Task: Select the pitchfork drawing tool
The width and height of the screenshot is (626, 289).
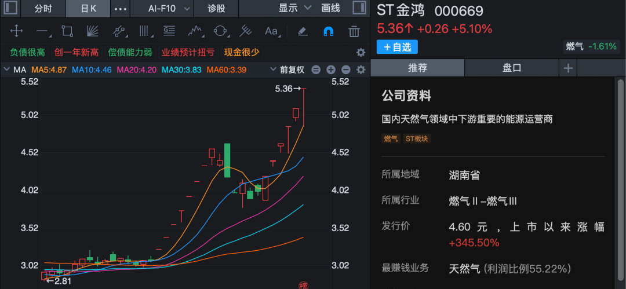Action: pyautogui.click(x=246, y=31)
